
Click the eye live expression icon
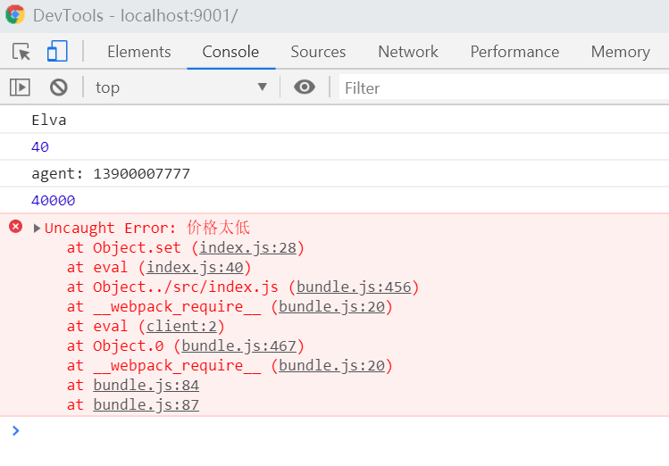[x=305, y=87]
